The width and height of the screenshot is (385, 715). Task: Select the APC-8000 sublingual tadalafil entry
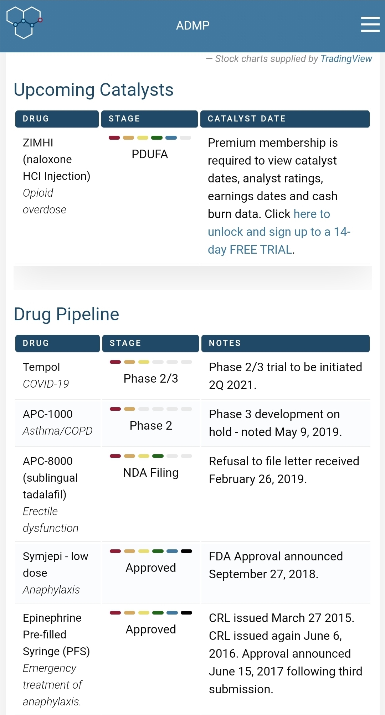(50, 478)
